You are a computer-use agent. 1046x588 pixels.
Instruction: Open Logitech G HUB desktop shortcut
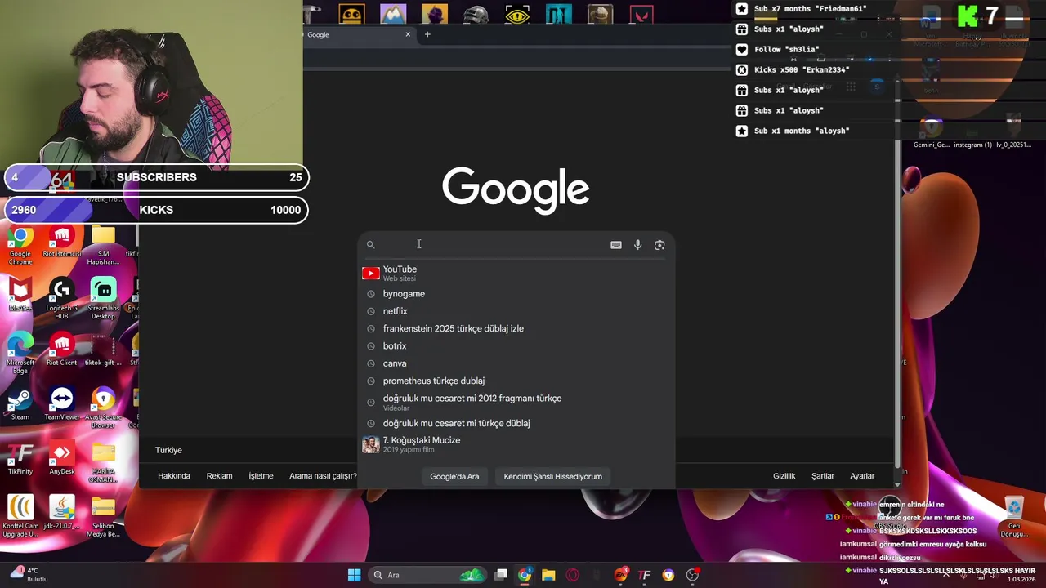[61, 299]
